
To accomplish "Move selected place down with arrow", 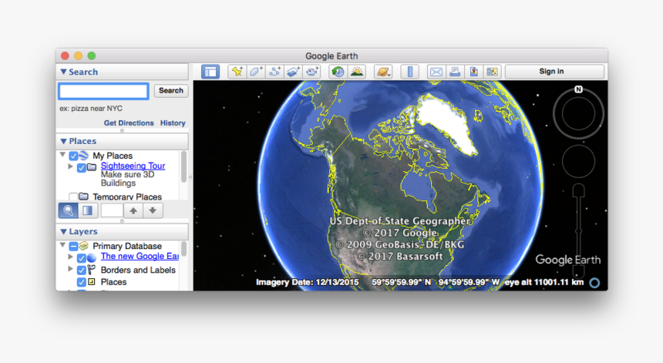I will point(153,210).
